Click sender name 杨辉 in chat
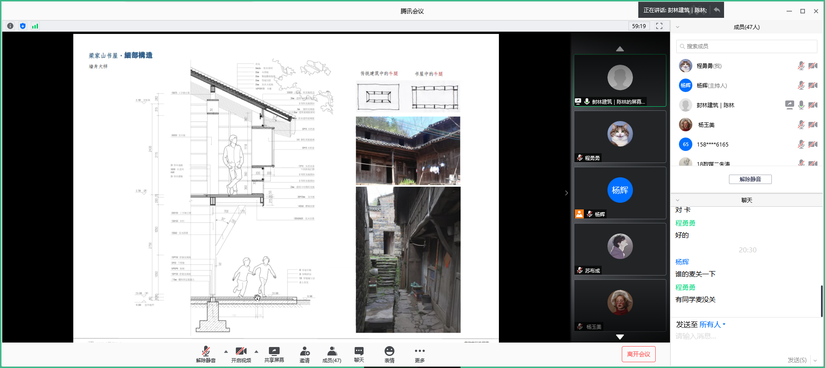The width and height of the screenshot is (825, 368). click(682, 262)
